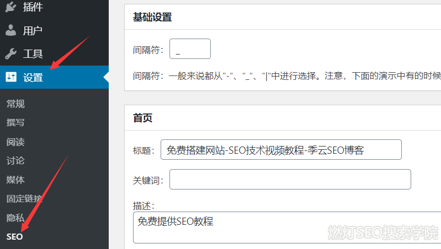Go to 常规 settings submenu
The height and width of the screenshot is (249, 441).
point(15,104)
